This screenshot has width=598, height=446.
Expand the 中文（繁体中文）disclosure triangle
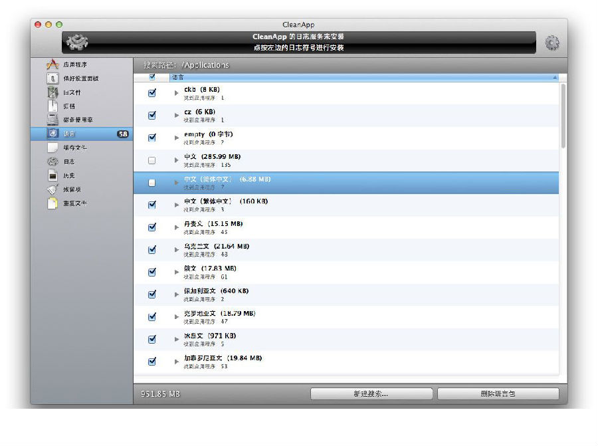177,205
